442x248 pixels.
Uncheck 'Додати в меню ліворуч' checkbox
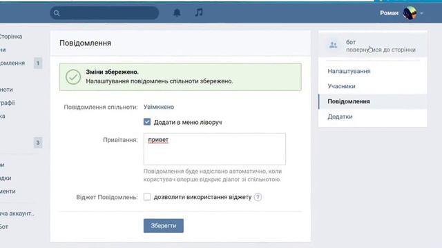[x=147, y=122]
